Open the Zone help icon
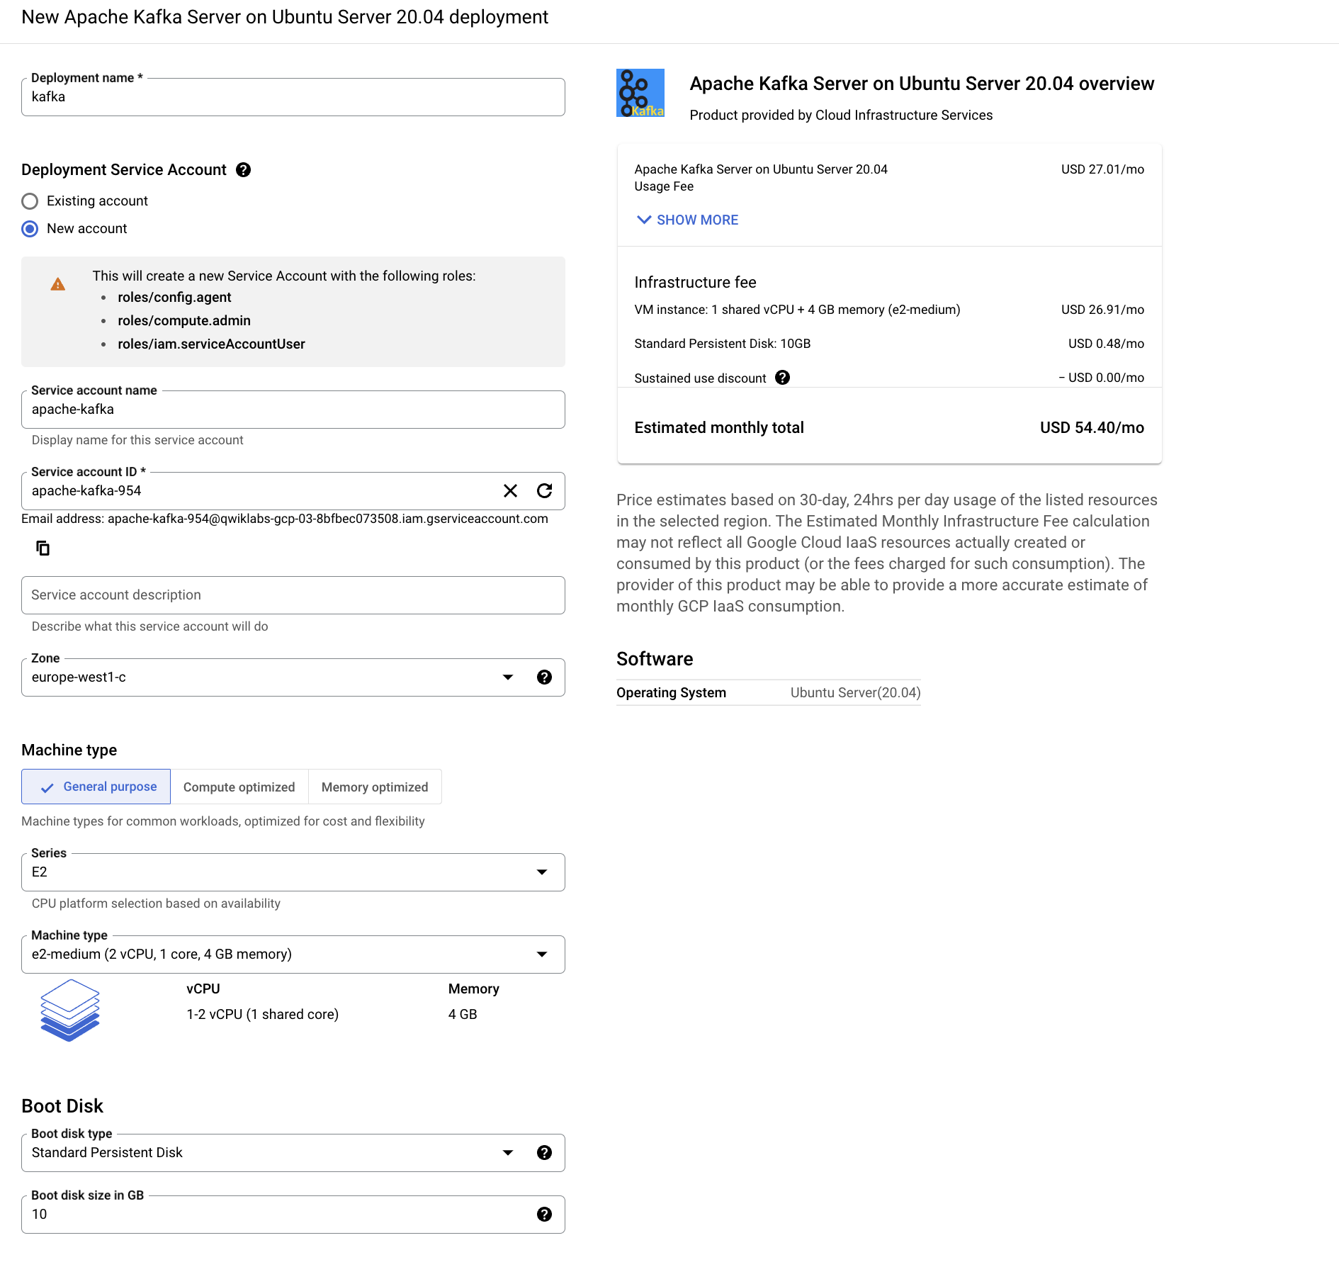 (x=544, y=677)
